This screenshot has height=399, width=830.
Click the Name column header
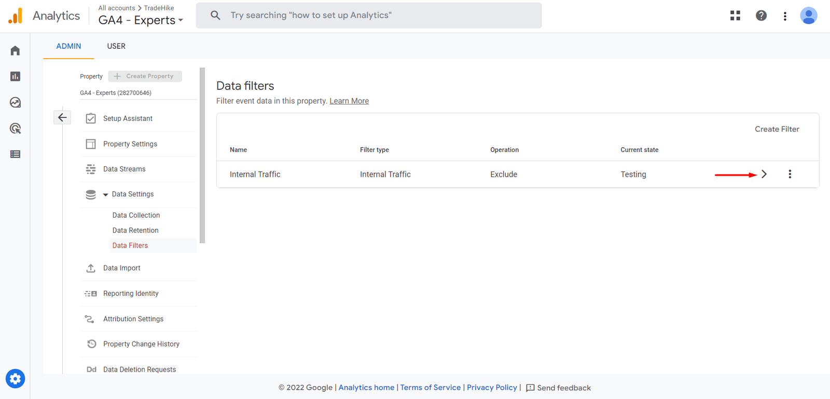(x=238, y=150)
